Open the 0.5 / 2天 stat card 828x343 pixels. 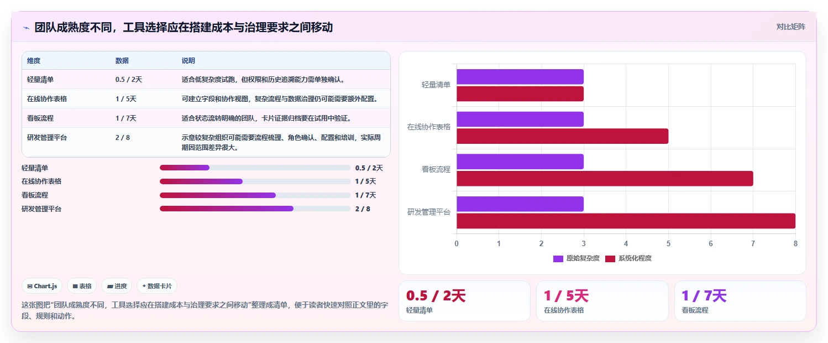[x=464, y=301]
